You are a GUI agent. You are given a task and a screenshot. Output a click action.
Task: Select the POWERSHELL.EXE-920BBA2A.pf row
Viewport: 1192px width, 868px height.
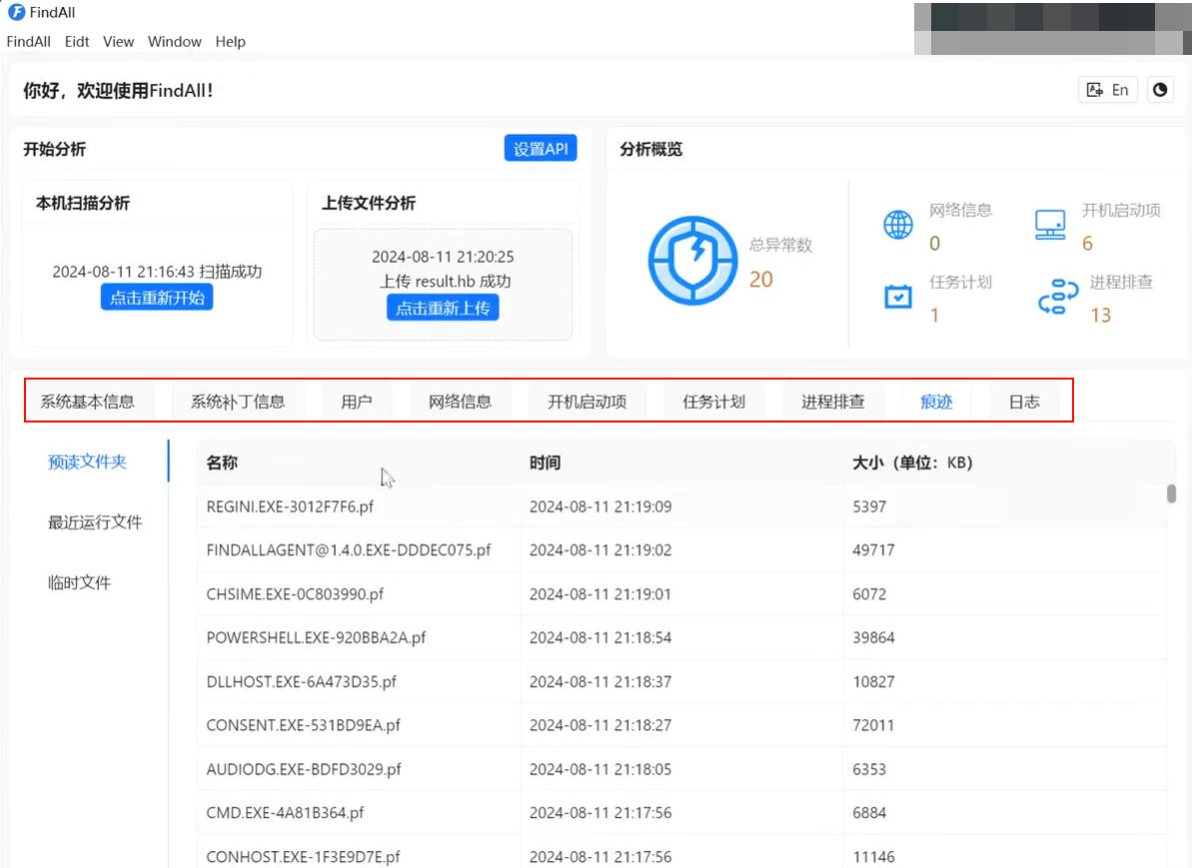[681, 637]
